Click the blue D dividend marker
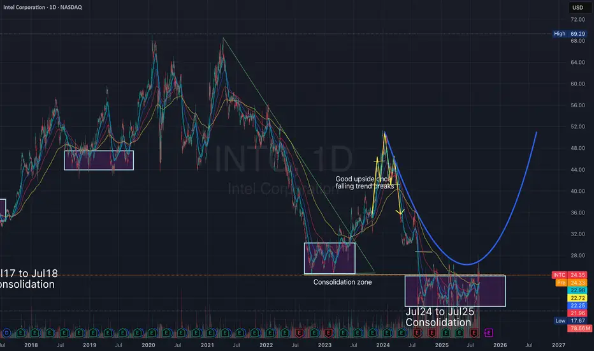This screenshot has width=594, height=351. click(x=6, y=332)
